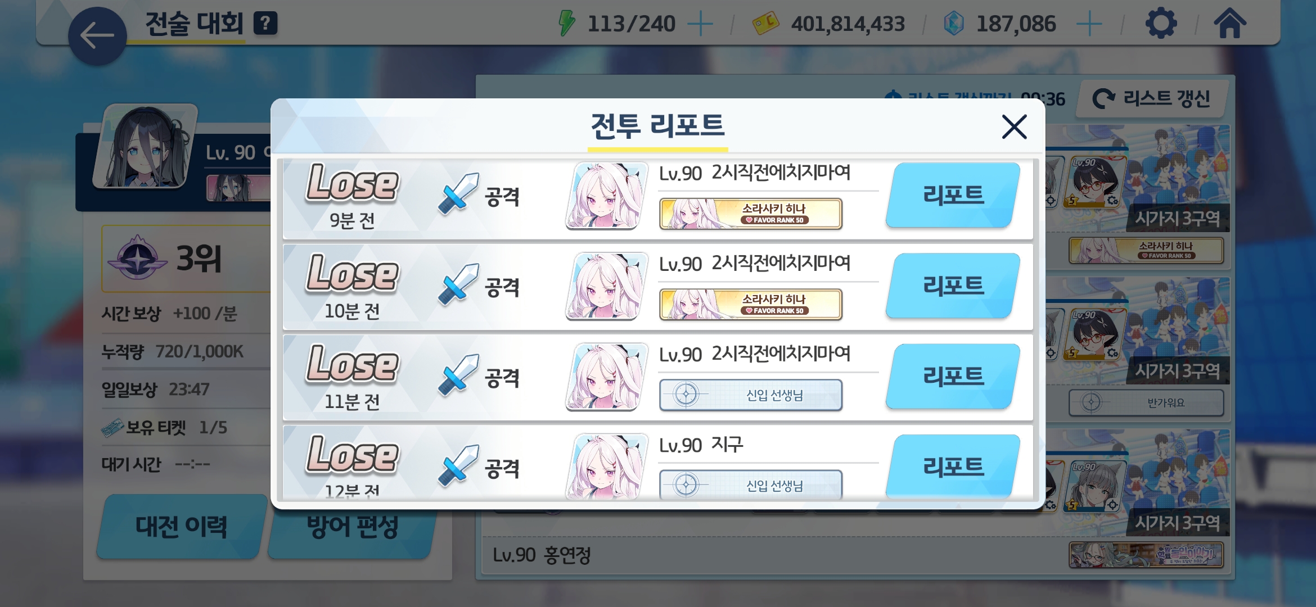This screenshot has width=1316, height=607.
Task: Open 리포트 for the 11분 전 battle
Action: click(953, 377)
